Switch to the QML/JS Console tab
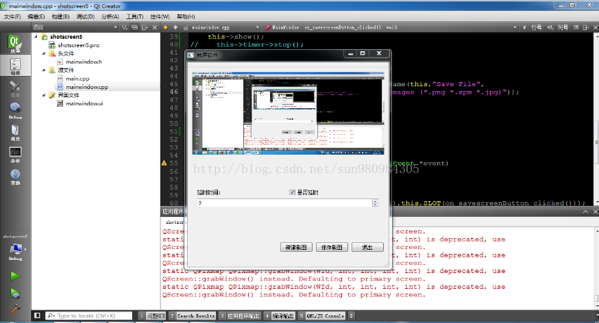This screenshot has height=323, width=599. [321, 315]
